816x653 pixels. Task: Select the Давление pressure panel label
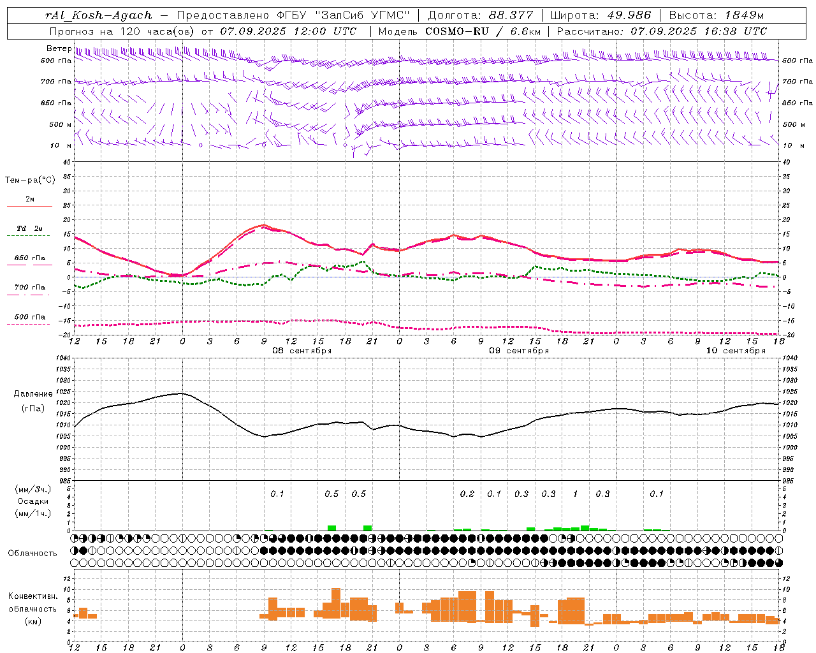[x=32, y=394]
